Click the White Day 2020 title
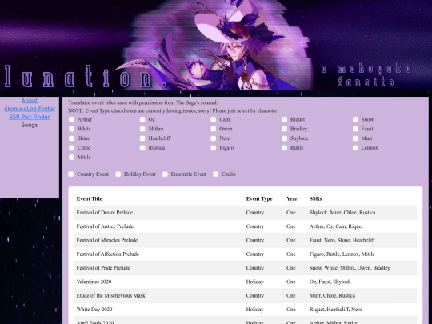The image size is (432, 324). click(94, 309)
